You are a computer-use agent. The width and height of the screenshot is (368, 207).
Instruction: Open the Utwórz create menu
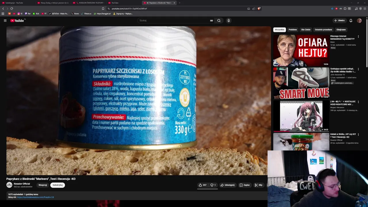point(339,20)
